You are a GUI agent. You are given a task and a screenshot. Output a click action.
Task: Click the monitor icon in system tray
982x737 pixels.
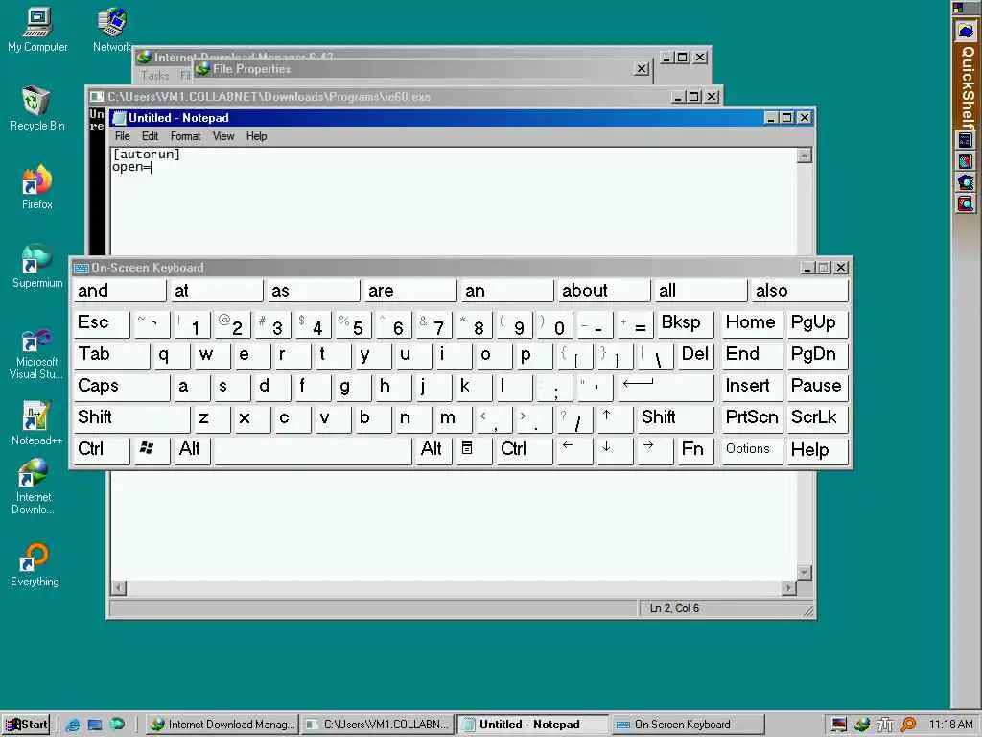pos(839,725)
